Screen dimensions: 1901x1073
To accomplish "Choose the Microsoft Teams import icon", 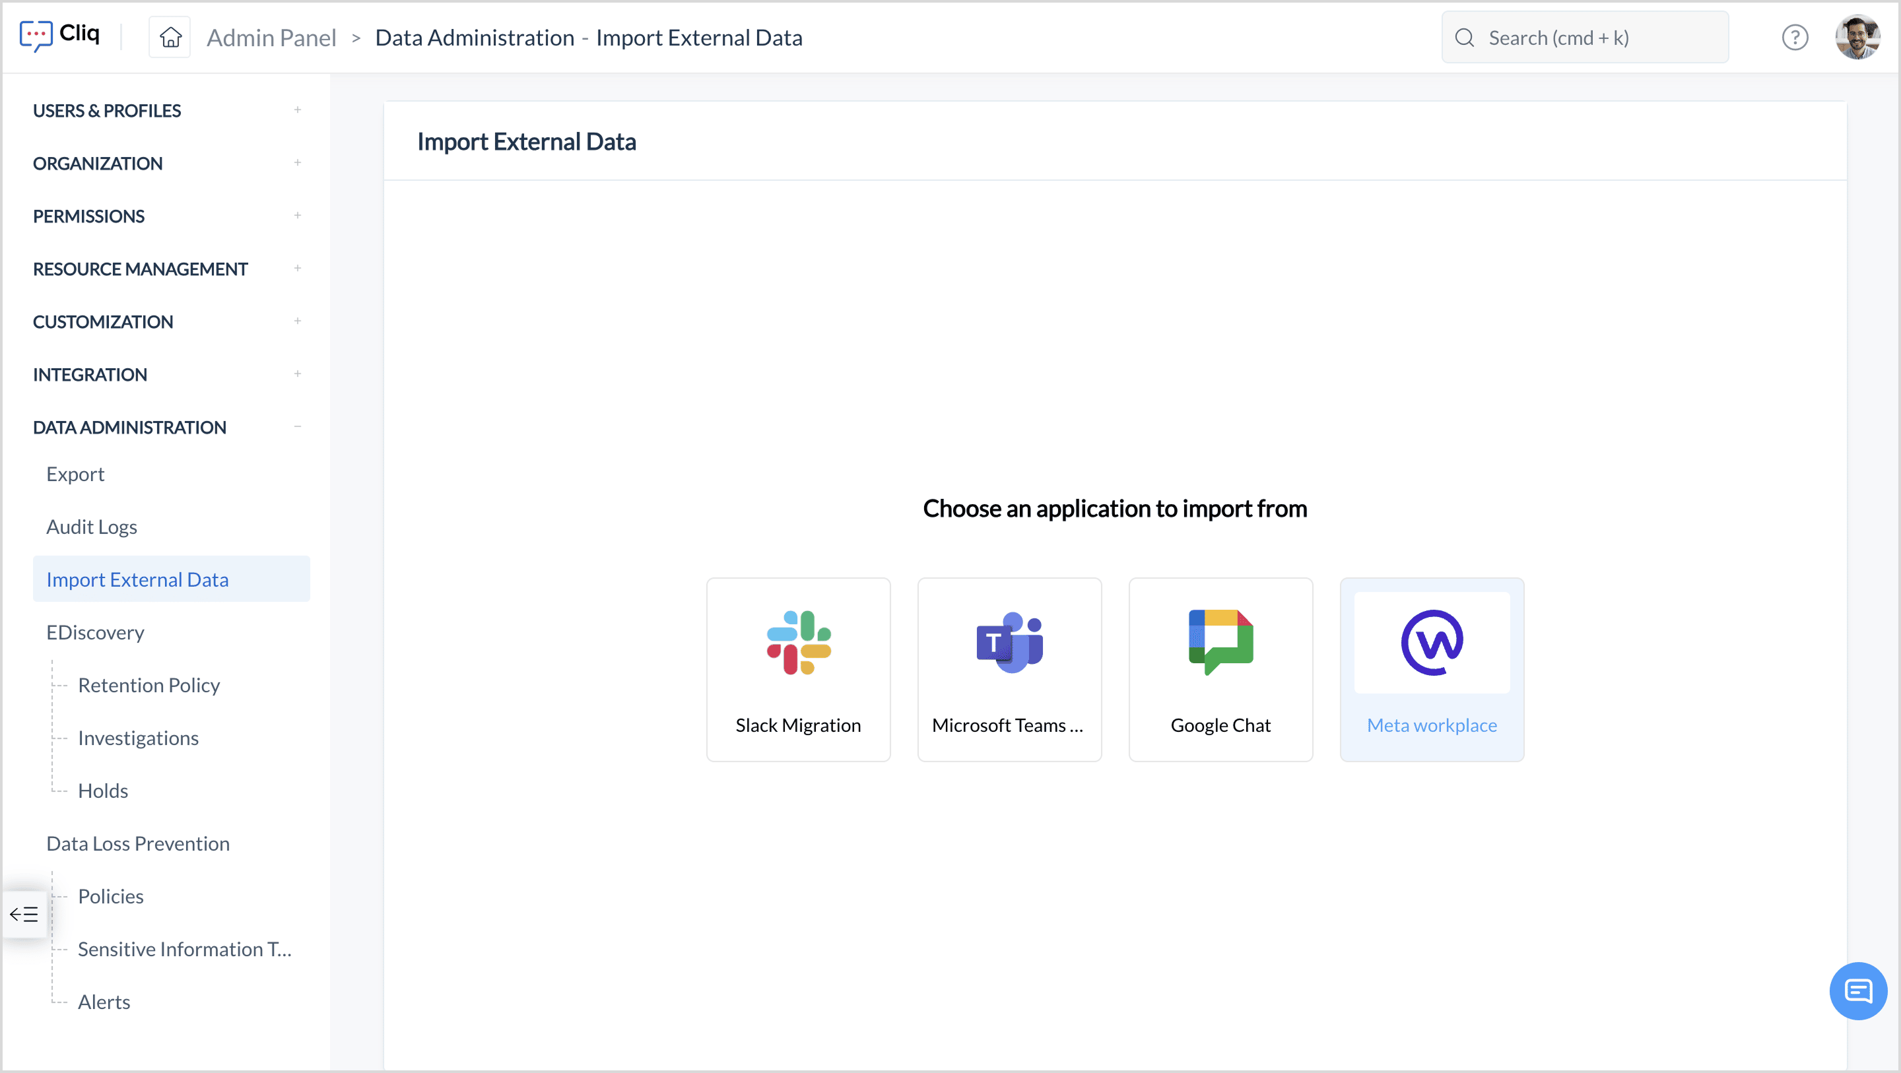I will tap(1009, 642).
